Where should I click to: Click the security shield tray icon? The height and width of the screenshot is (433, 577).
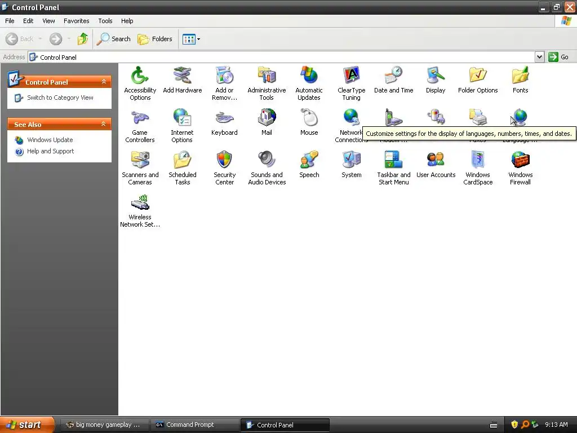514,425
